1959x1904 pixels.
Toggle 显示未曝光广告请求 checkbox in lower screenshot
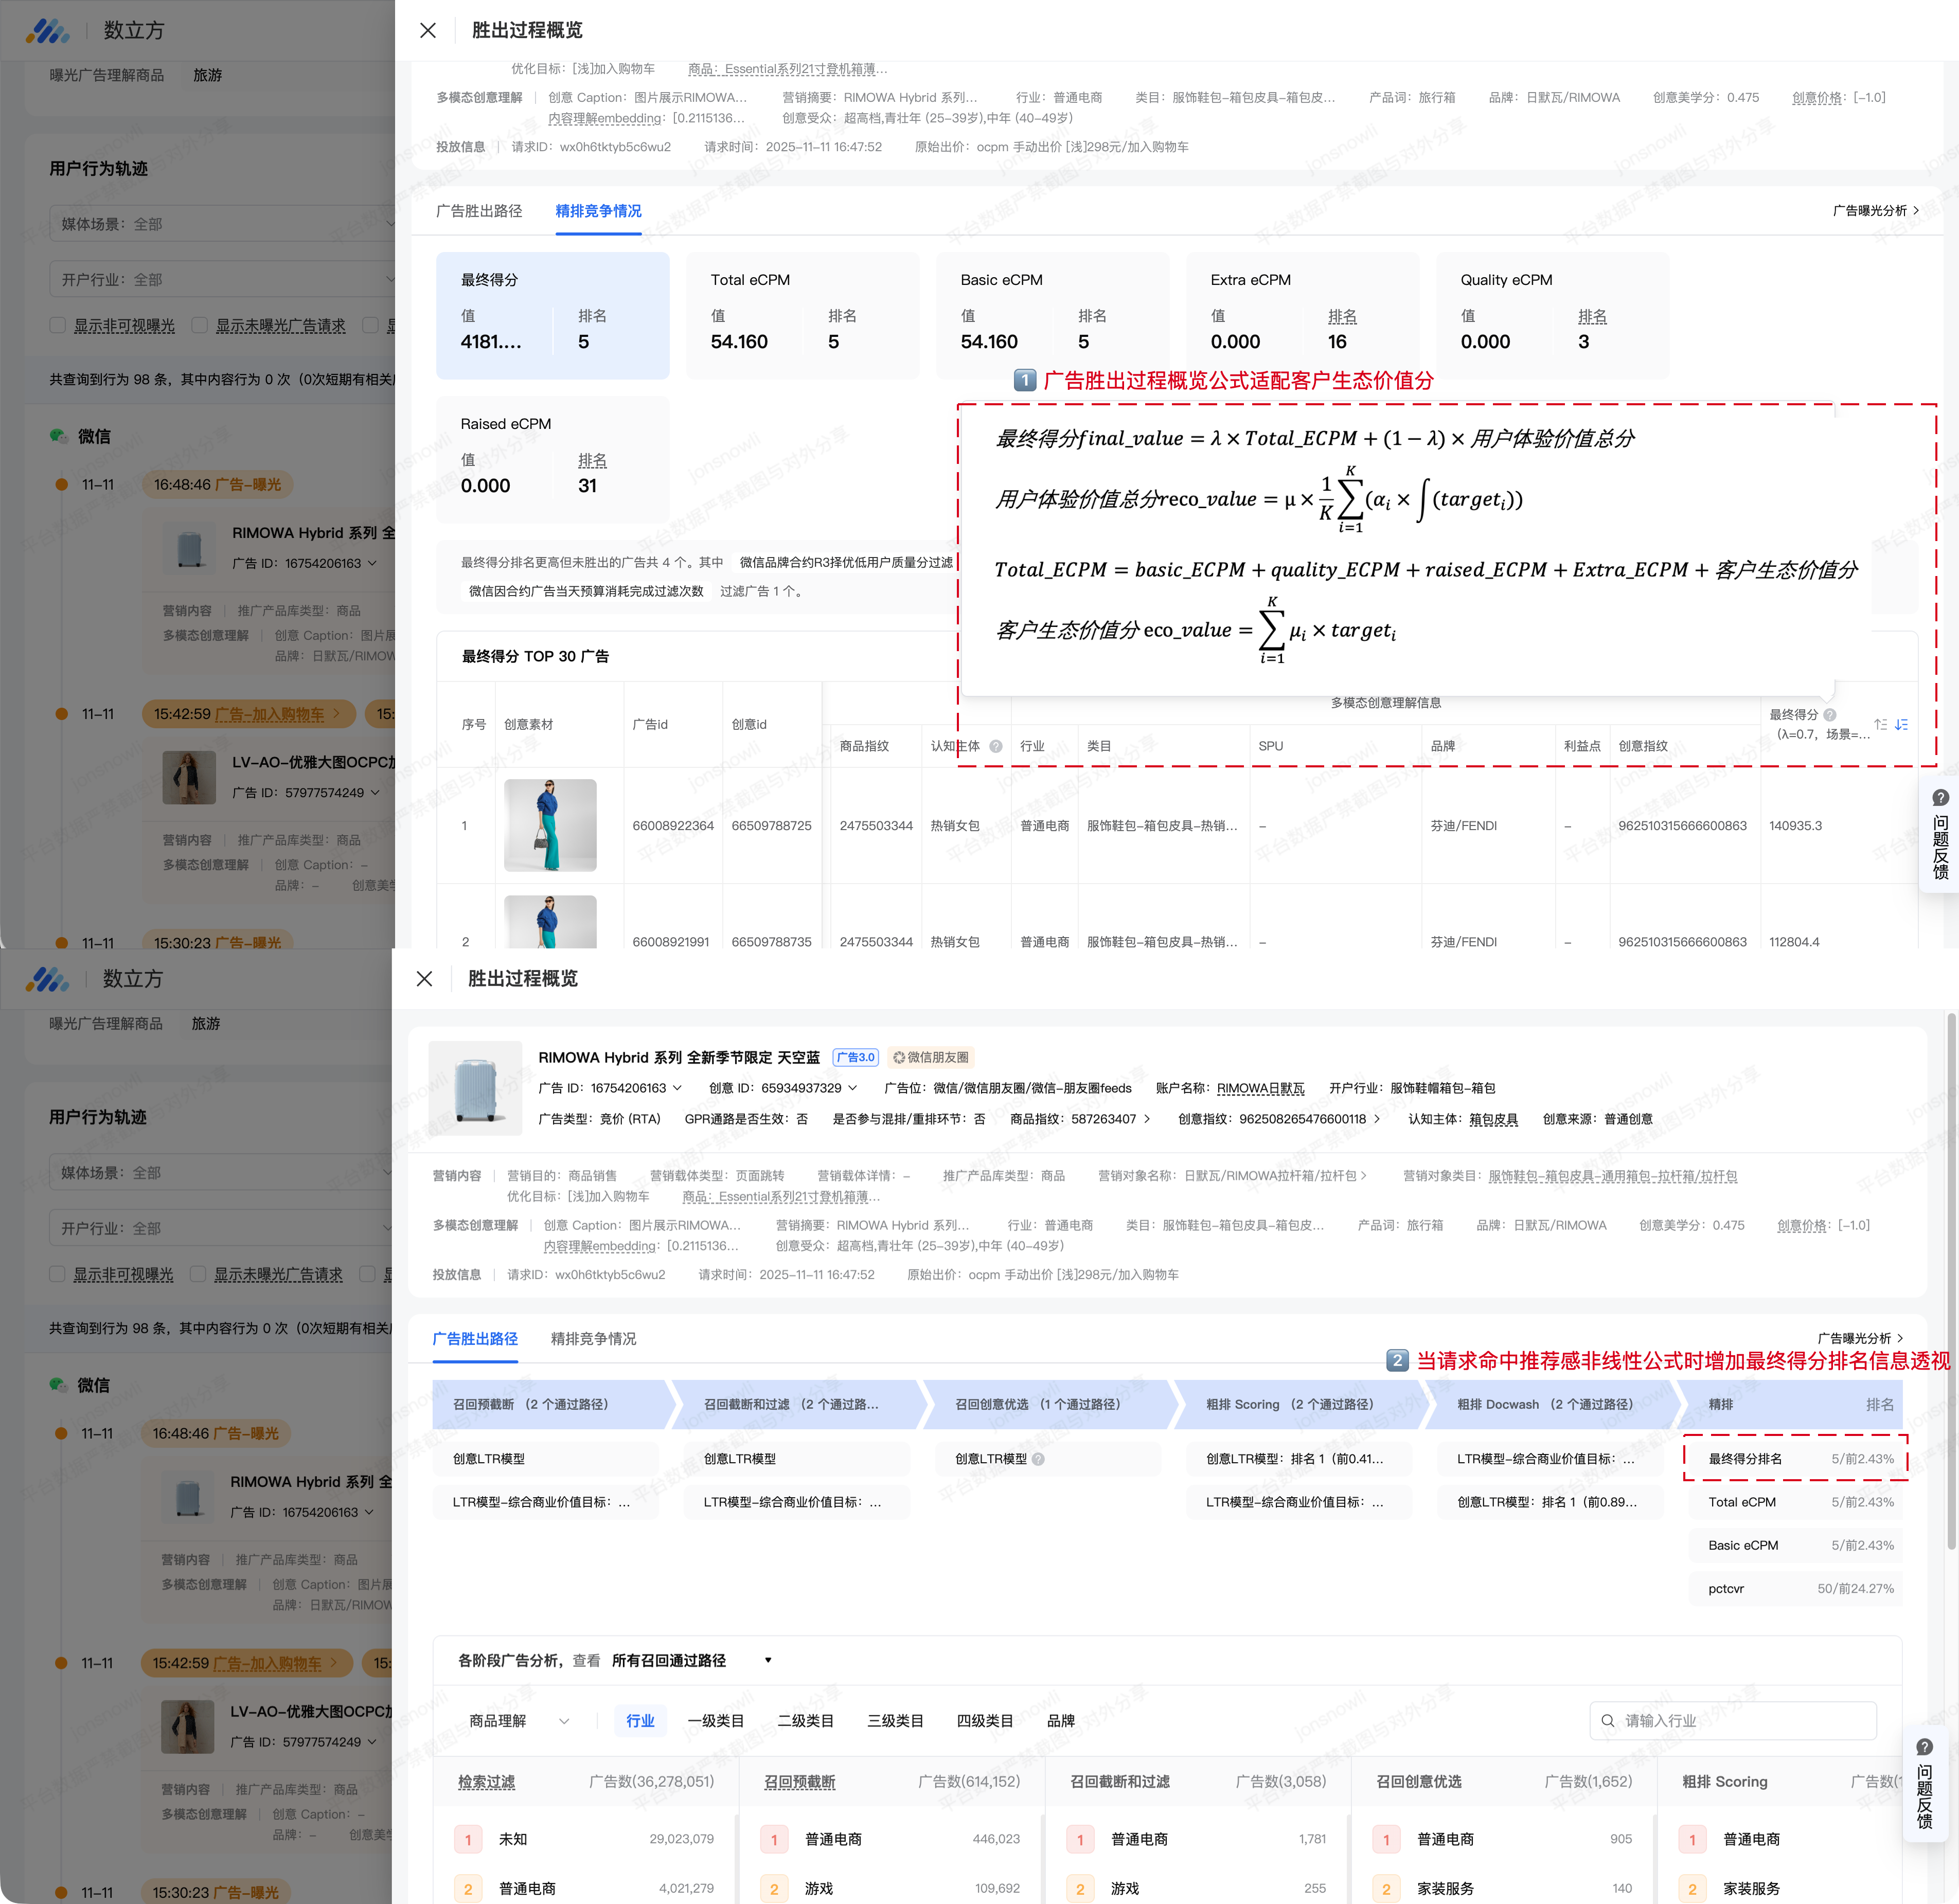point(198,1274)
